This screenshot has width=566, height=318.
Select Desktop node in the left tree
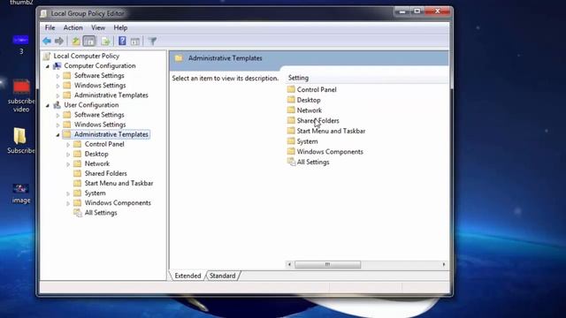click(96, 154)
